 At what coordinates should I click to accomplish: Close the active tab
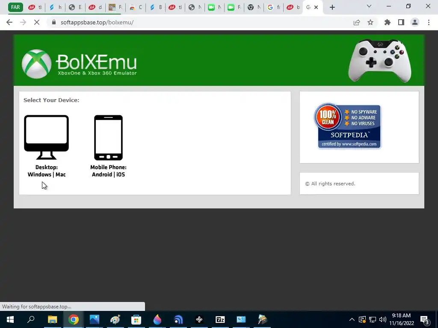(316, 7)
